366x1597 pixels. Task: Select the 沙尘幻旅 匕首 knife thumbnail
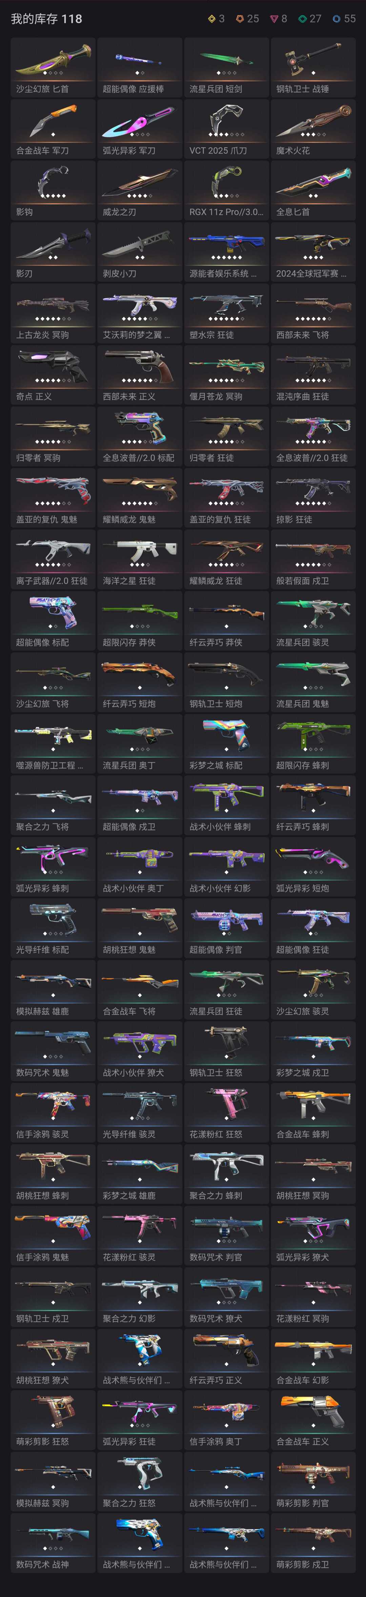(53, 67)
